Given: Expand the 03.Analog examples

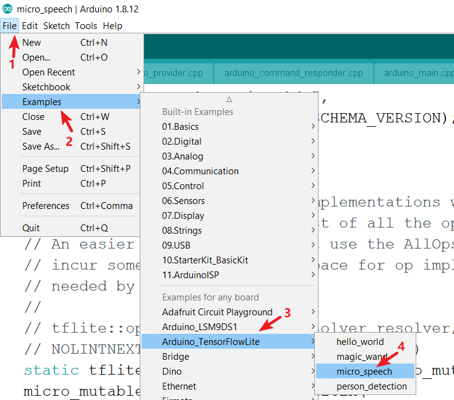Looking at the screenshot, I should coord(229,156).
